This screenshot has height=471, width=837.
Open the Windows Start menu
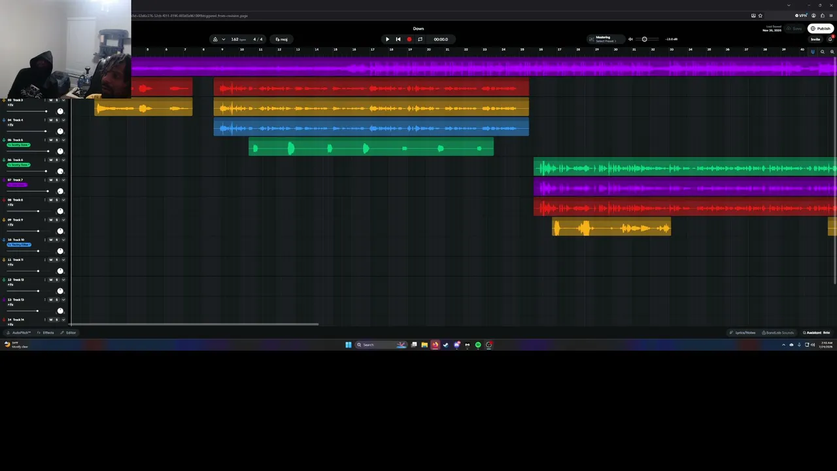(349, 345)
